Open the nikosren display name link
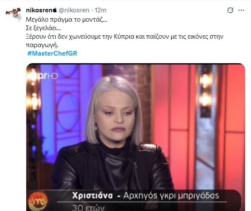The height and width of the screenshot is (211, 251). pyautogui.click(x=39, y=10)
